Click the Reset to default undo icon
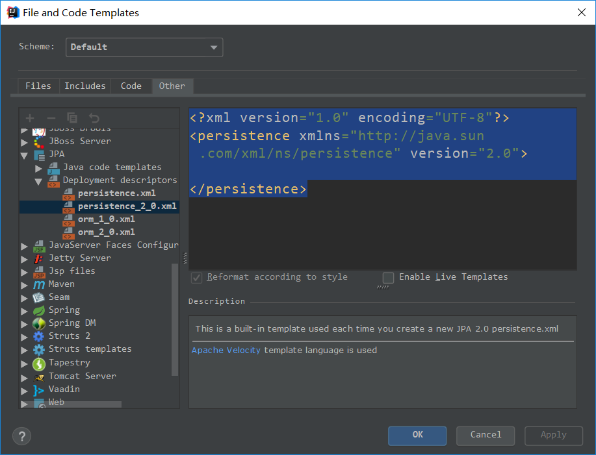Image resolution: width=596 pixels, height=455 pixels. click(94, 117)
